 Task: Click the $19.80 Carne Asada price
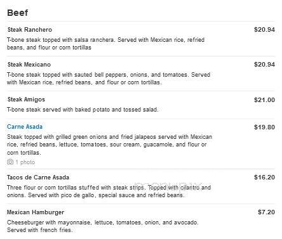tap(264, 127)
